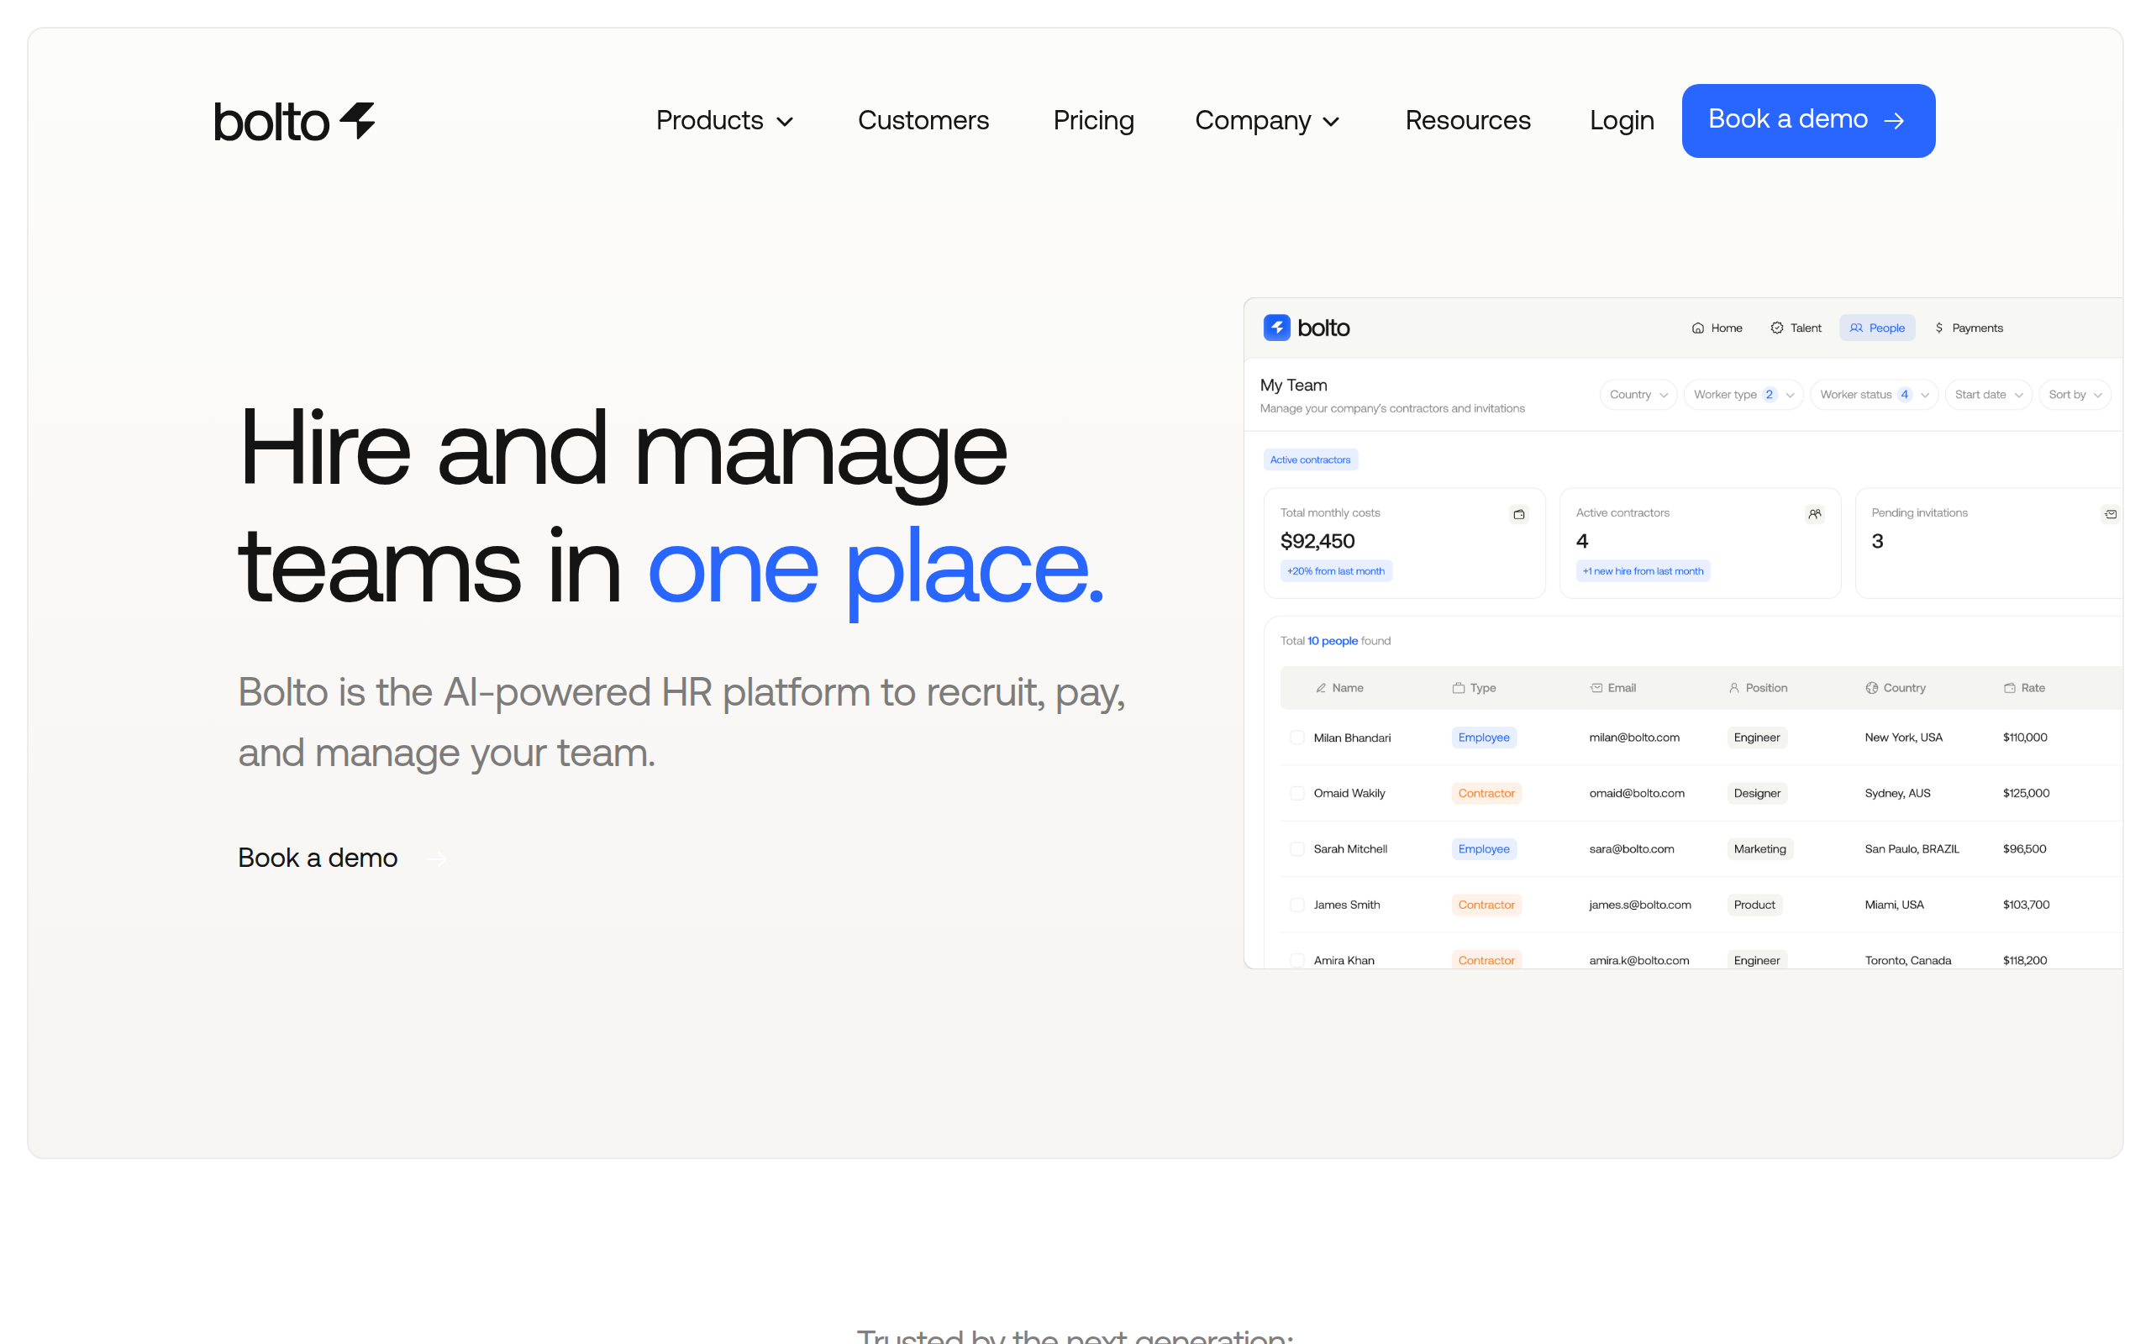Click the Talent icon in dashboard navigation
2151x1344 pixels.
[x=1777, y=328]
